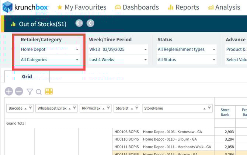Click the Barcode filter pin icon

pos(30,108)
